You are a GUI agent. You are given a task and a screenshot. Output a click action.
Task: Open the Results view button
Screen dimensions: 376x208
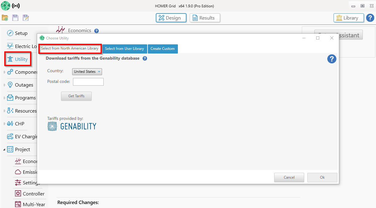pyautogui.click(x=205, y=18)
